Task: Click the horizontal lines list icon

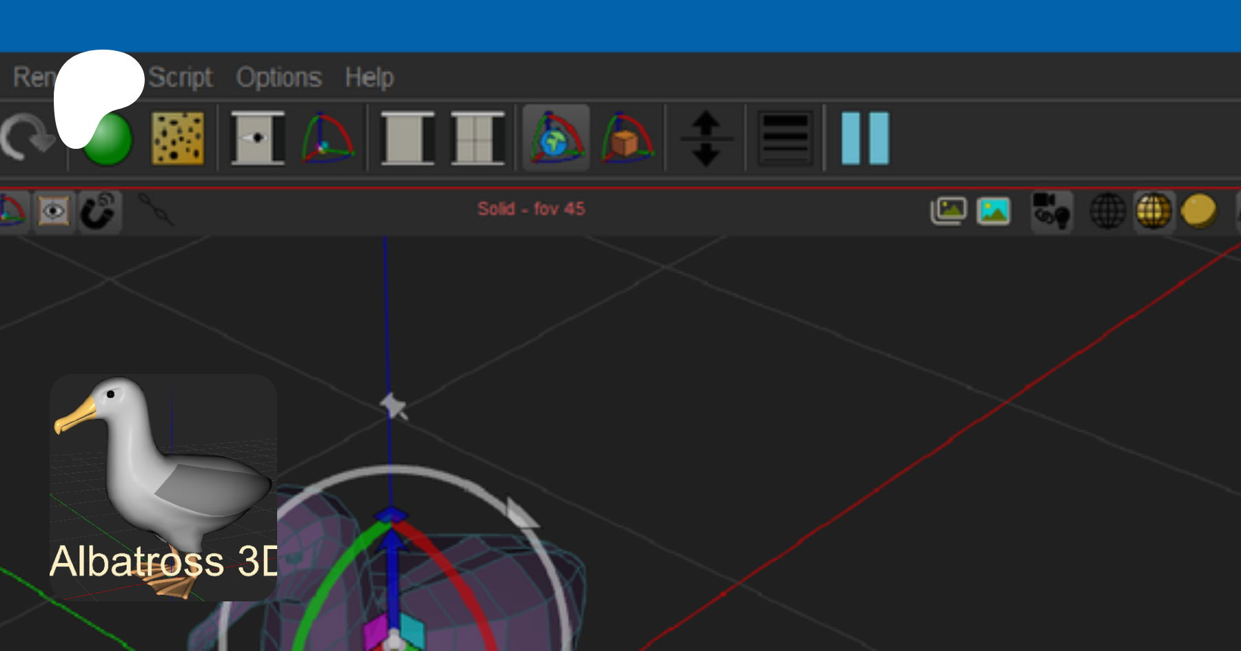Action: click(x=785, y=138)
